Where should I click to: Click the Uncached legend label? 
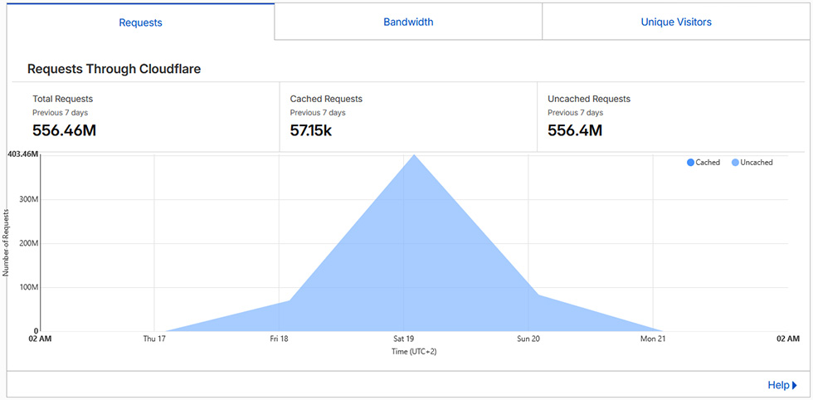click(757, 163)
